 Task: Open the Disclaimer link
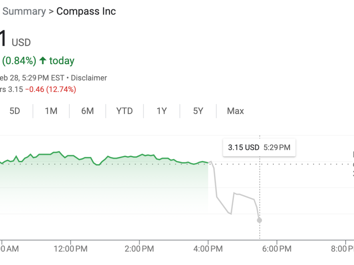coord(89,78)
